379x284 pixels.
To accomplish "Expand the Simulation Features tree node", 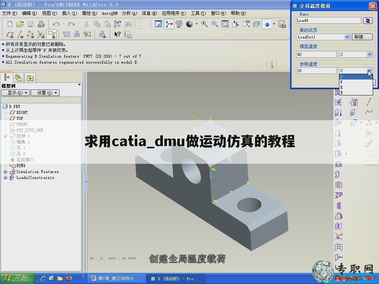I will tap(5, 172).
